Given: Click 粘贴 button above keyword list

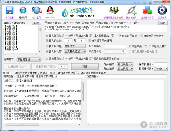Looking at the screenshot, I should pyautogui.click(x=36, y=23).
